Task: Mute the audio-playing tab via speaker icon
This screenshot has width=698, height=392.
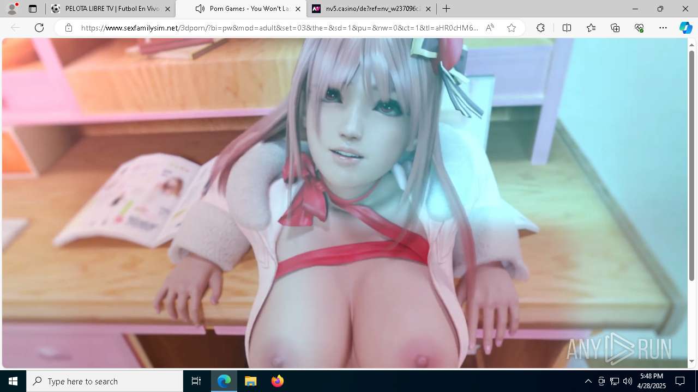Action: coord(200,9)
